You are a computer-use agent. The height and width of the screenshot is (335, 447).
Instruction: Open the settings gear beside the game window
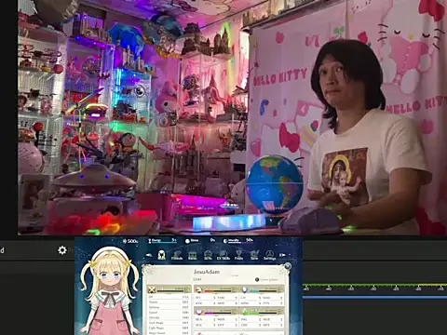[x=62, y=250]
